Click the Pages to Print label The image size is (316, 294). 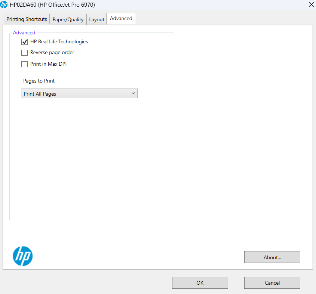coord(39,81)
